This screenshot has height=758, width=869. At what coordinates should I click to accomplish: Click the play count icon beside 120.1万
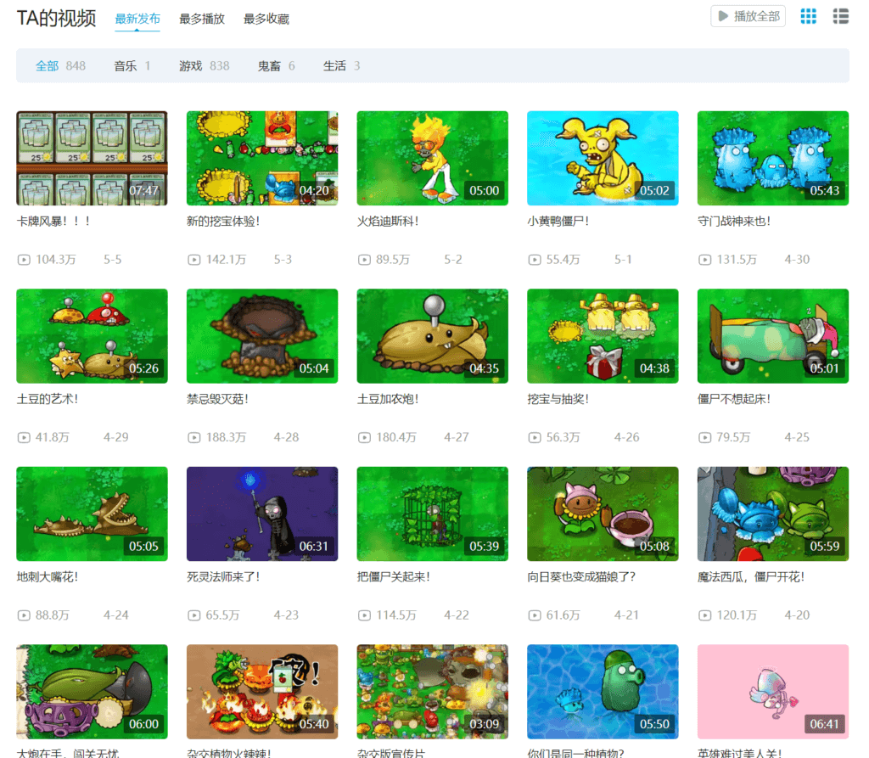[705, 615]
